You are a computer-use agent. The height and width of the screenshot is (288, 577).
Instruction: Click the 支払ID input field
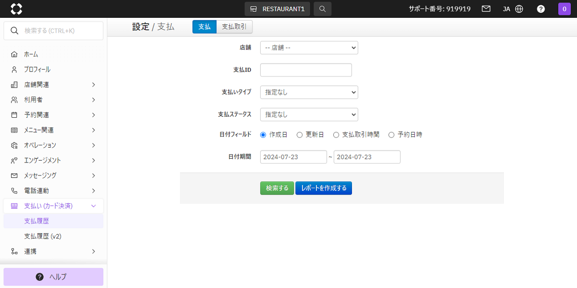[x=306, y=70]
